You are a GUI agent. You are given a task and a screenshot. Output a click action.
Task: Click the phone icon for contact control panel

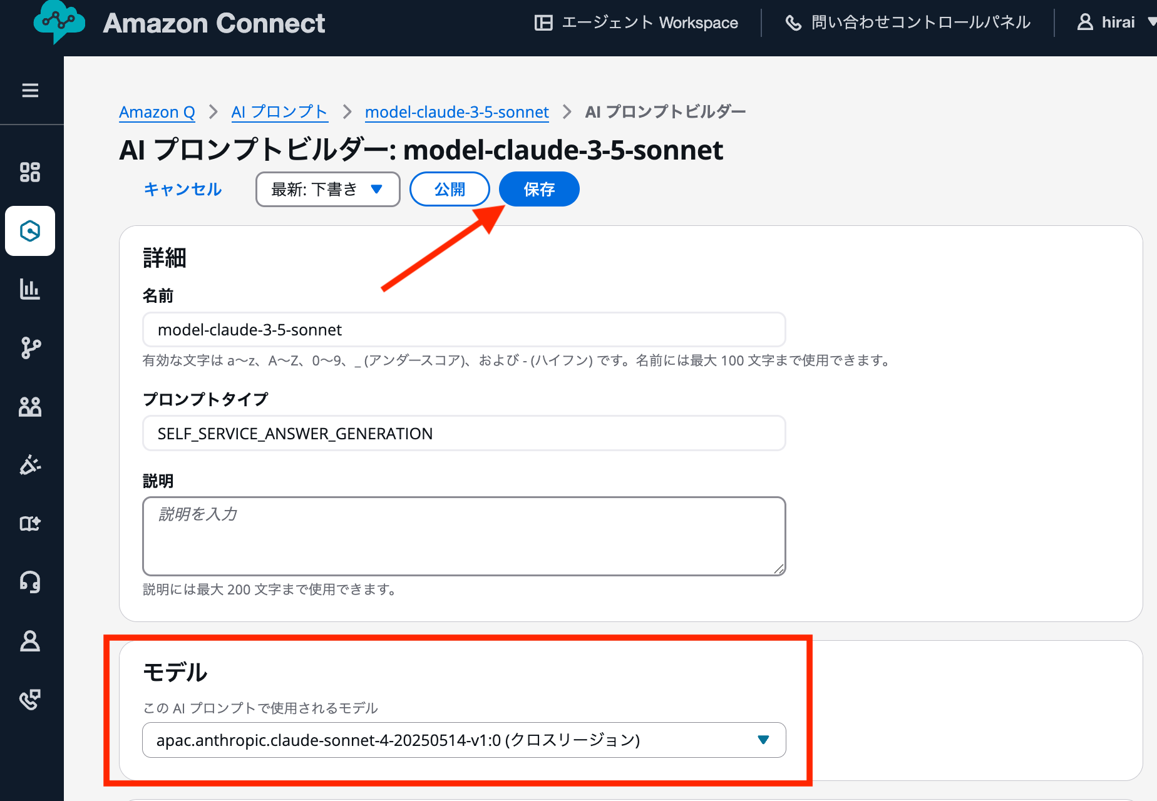[793, 23]
